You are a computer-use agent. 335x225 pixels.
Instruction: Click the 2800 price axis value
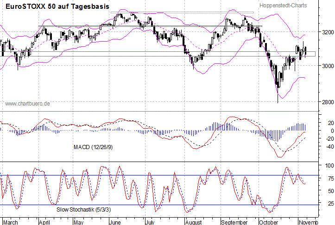click(328, 102)
